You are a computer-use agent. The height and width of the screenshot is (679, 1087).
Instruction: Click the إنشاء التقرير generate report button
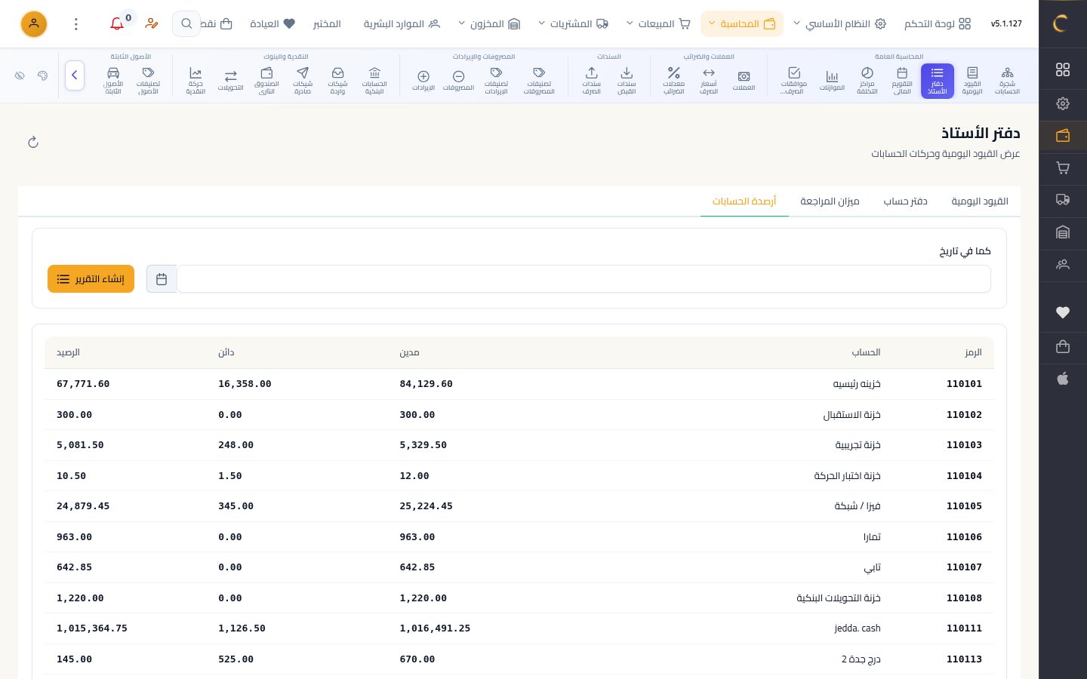(91, 279)
